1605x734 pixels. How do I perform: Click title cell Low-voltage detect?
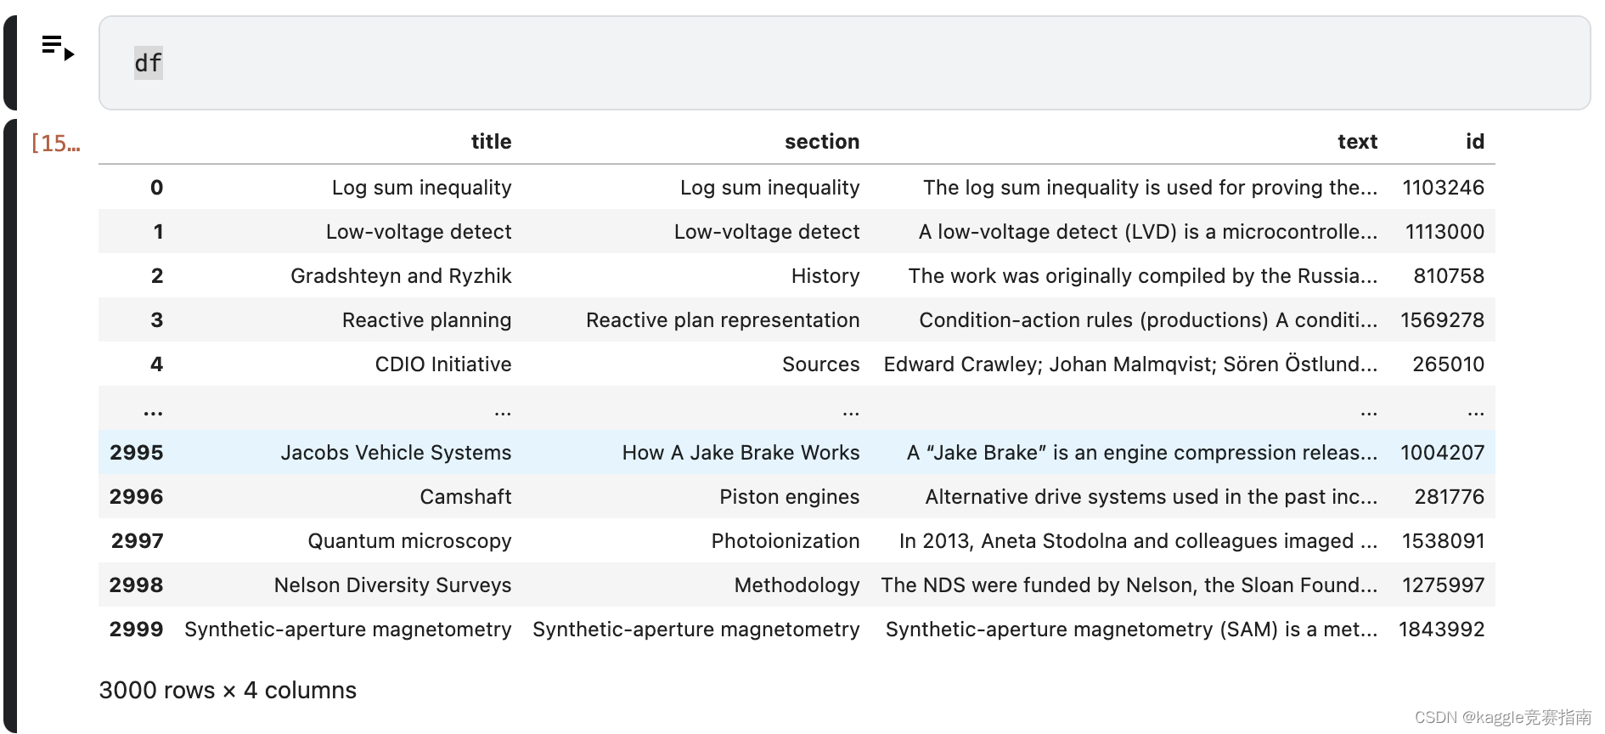tap(419, 232)
